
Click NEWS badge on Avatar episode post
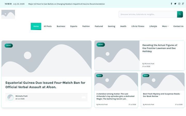(x=99, y=76)
